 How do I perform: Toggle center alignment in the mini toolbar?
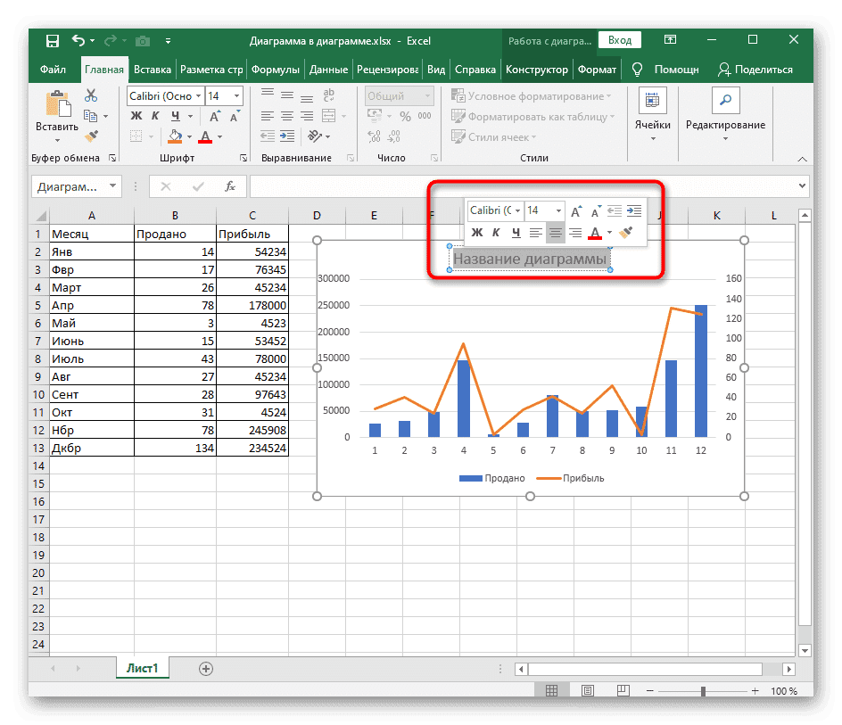556,233
